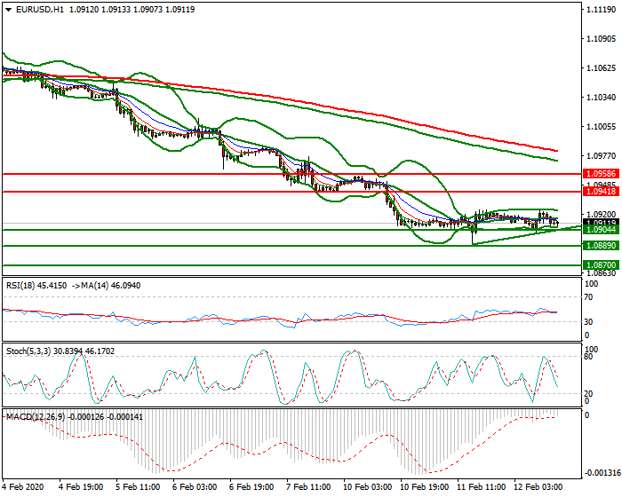Select the green 1.08890 support price tag
Viewport: 622px width, 497px height.
point(601,246)
